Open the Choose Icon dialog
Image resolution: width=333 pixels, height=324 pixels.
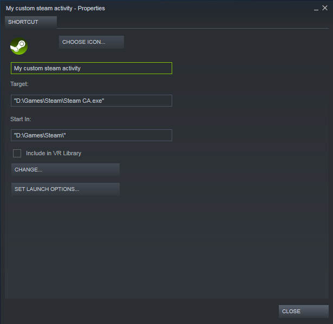point(92,42)
